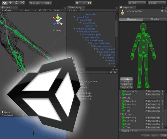Click the Step frame button
The image size is (167, 139).
click(89, 3)
